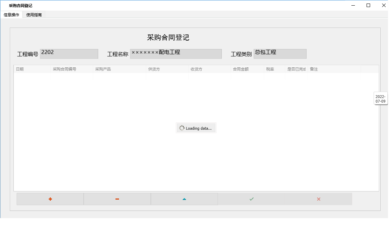The width and height of the screenshot is (392, 238).
Task: Edit the record using the triangle icon
Action: [184, 199]
